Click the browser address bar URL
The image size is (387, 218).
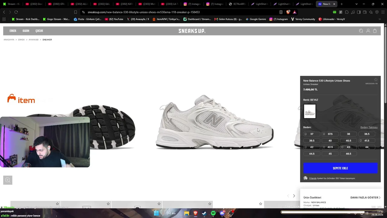(x=144, y=12)
